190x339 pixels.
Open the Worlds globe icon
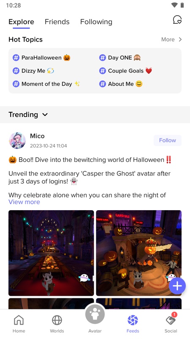point(57,320)
